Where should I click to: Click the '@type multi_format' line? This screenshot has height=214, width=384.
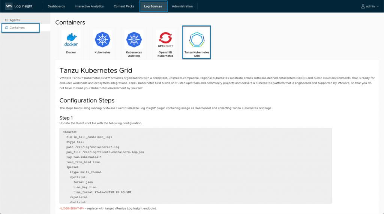coord(86,172)
